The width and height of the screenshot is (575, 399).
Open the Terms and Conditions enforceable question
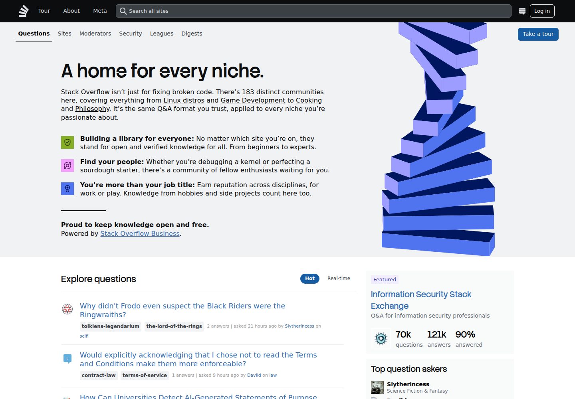pos(198,359)
